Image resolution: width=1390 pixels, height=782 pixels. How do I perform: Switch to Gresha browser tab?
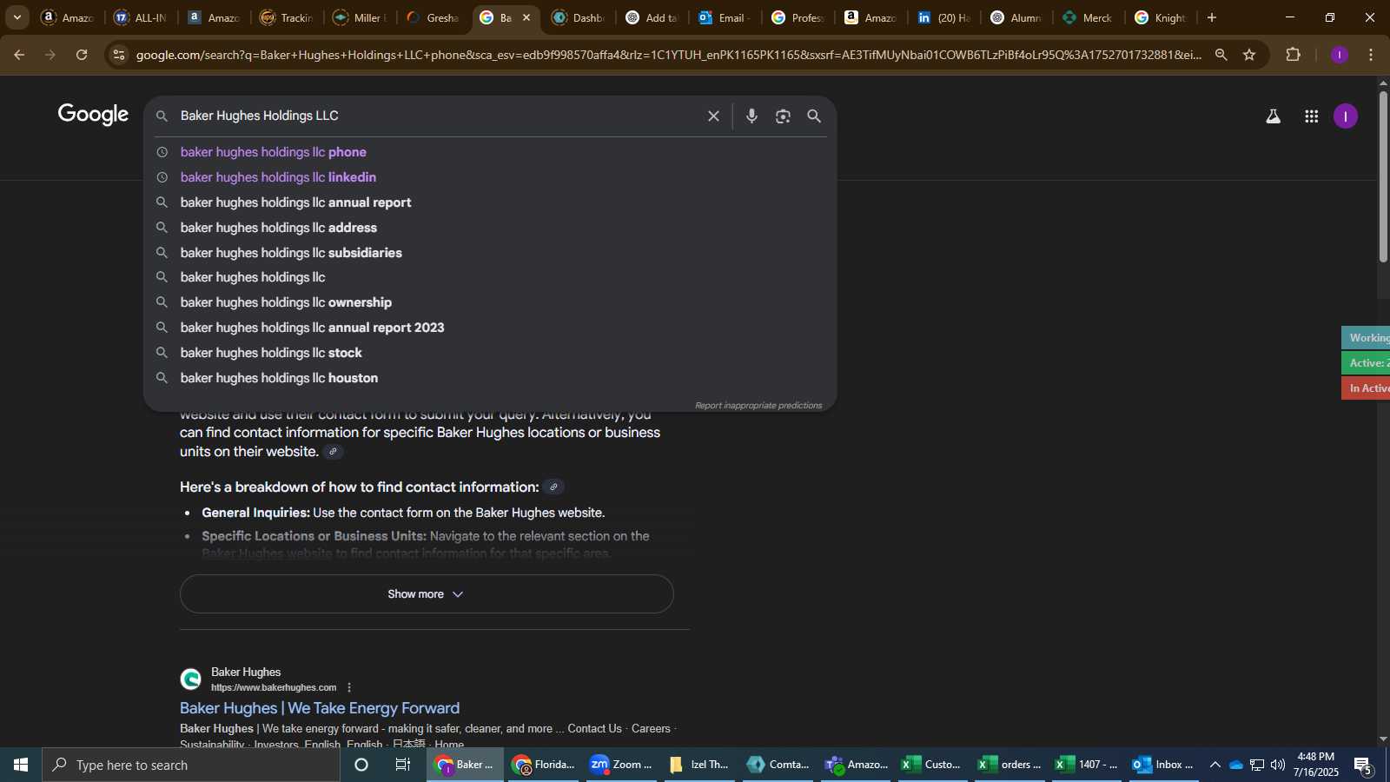point(433,17)
